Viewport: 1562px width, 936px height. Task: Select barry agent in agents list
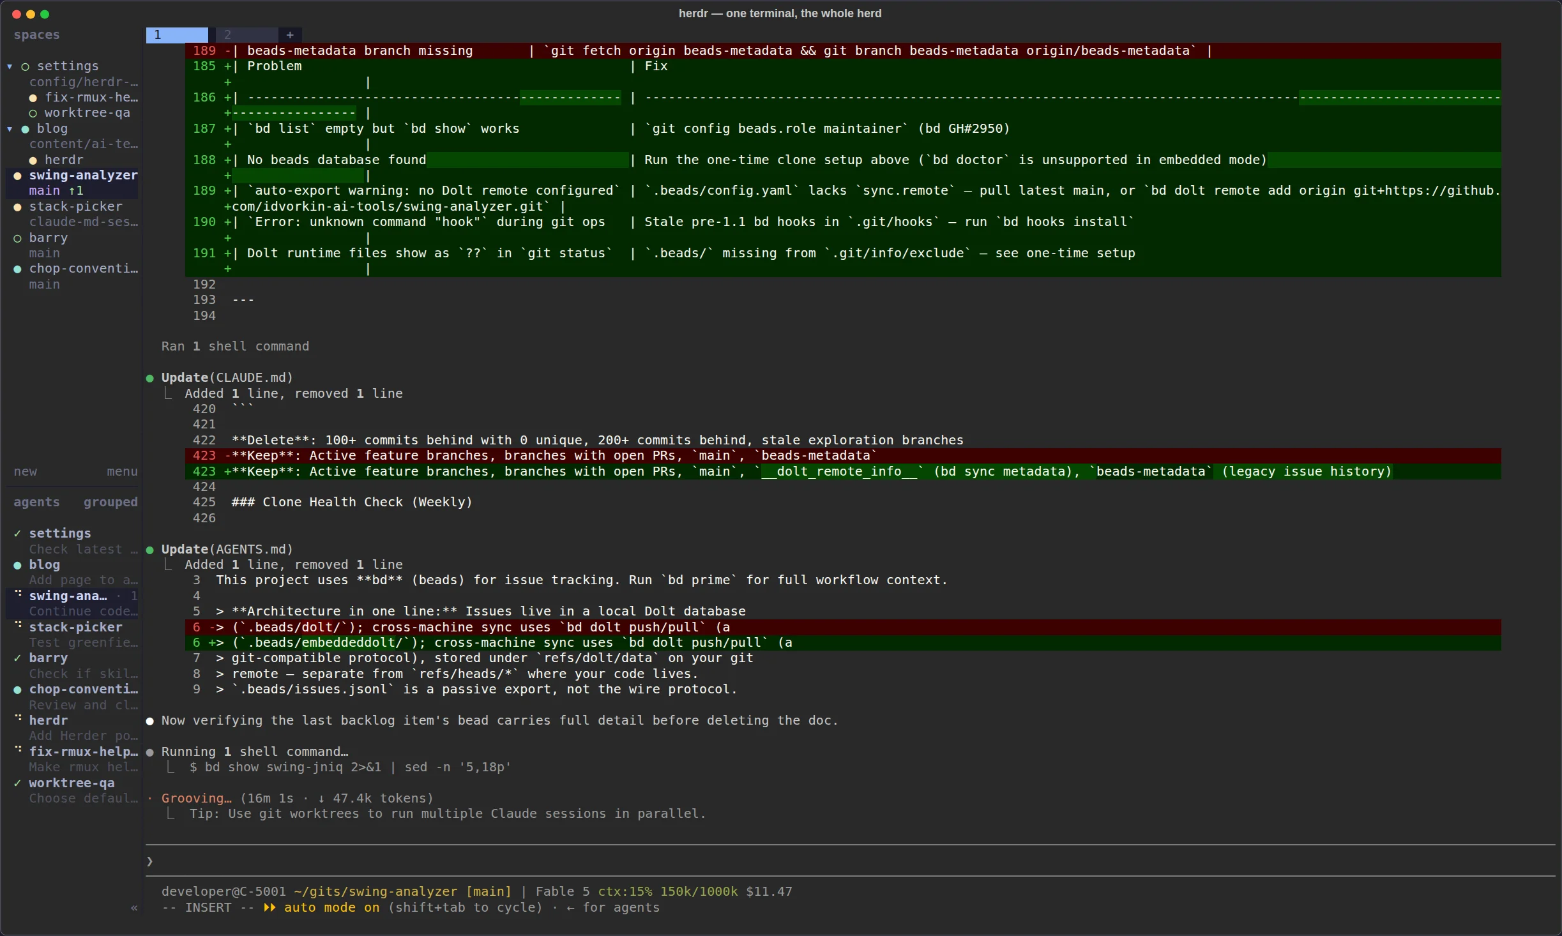(49, 658)
